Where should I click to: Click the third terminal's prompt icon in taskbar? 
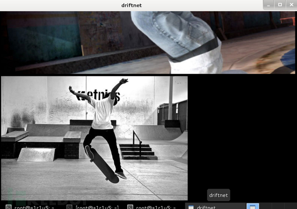(130, 207)
